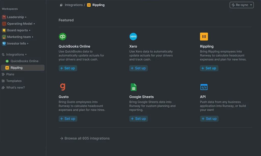Set up the Xero integration
This screenshot has width=261, height=156.
pyautogui.click(x=138, y=68)
